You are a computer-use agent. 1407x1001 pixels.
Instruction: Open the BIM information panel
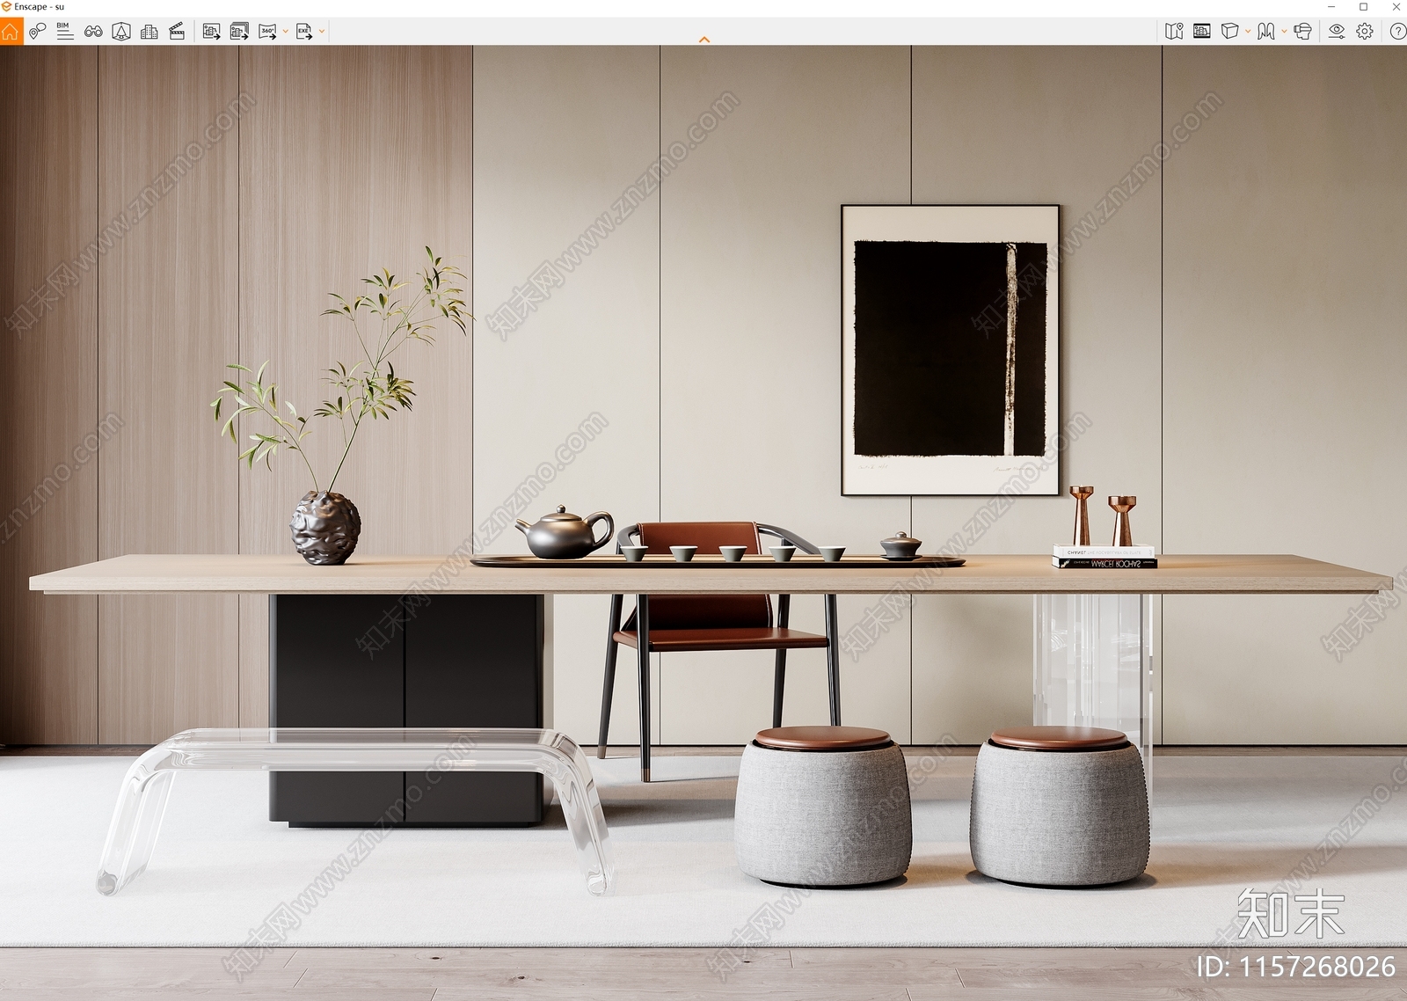point(65,32)
